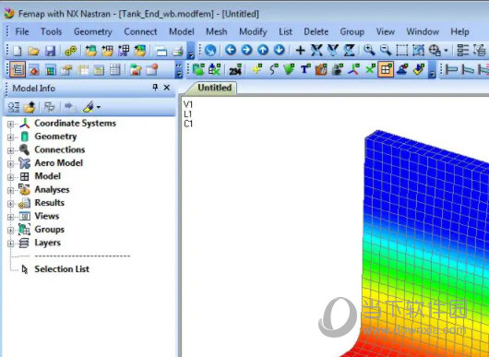This screenshot has width=489, height=357.
Task: Select the Views tree item
Action: tap(47, 216)
